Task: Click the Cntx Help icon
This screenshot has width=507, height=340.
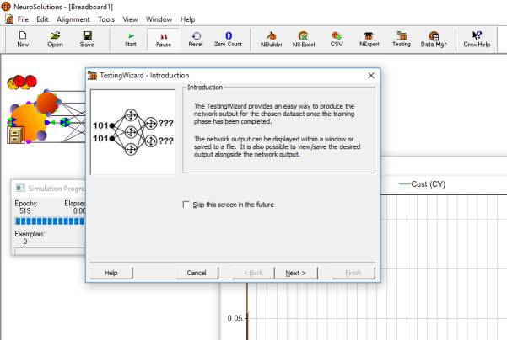Action: (477, 39)
